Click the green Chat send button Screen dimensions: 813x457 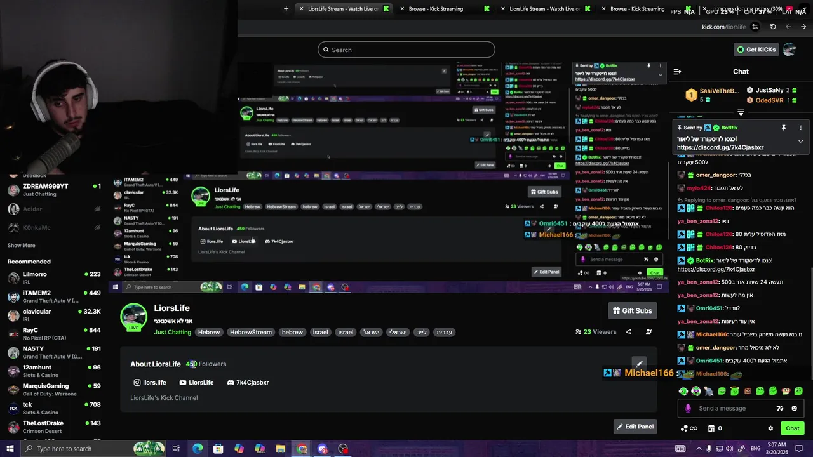(x=792, y=428)
